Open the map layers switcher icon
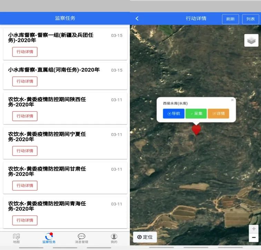 [x=251, y=40]
